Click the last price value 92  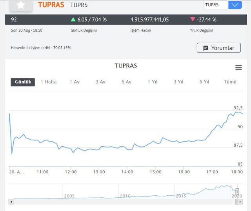14,20
